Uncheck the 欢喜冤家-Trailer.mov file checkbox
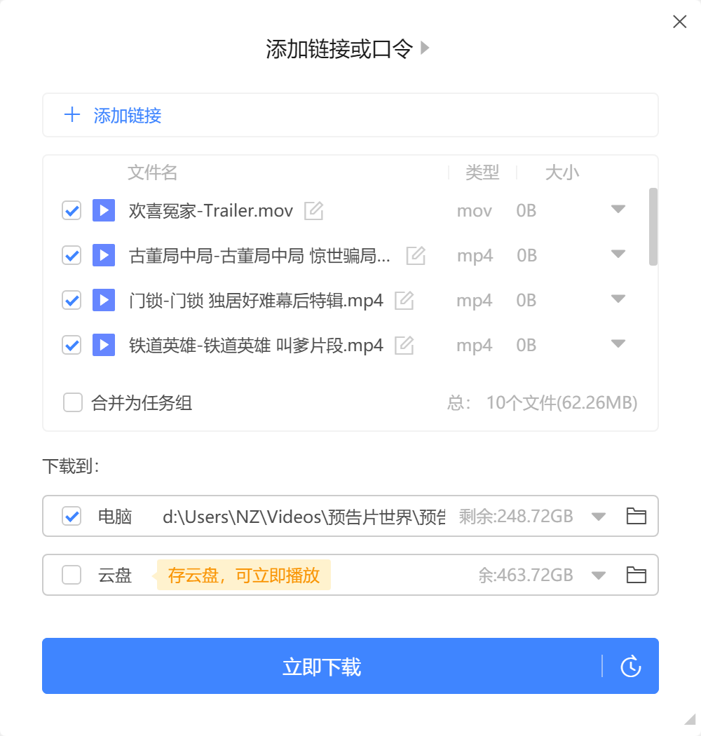The height and width of the screenshot is (736, 701). coord(72,210)
